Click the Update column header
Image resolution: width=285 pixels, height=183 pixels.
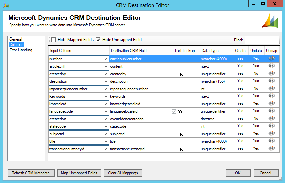(256, 51)
